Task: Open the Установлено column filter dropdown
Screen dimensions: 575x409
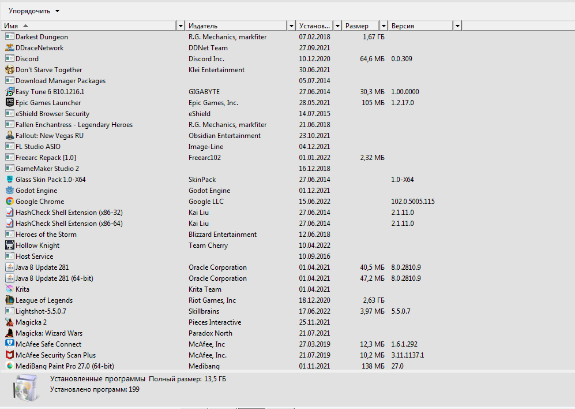Action: [338, 26]
